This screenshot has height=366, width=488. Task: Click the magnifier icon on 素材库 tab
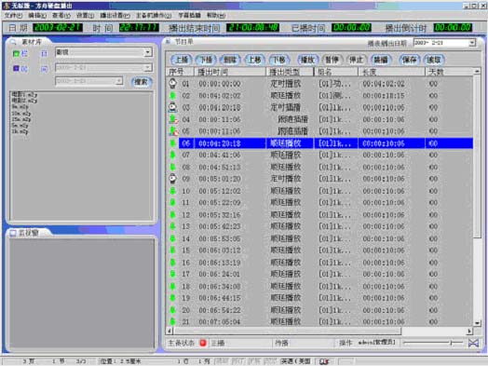[x=13, y=42]
